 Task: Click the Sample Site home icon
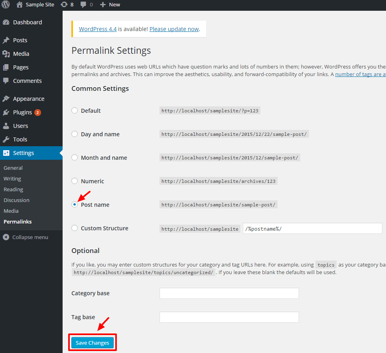point(20,5)
